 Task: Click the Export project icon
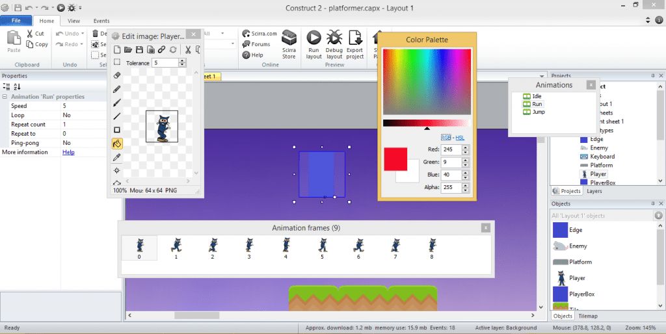point(354,45)
